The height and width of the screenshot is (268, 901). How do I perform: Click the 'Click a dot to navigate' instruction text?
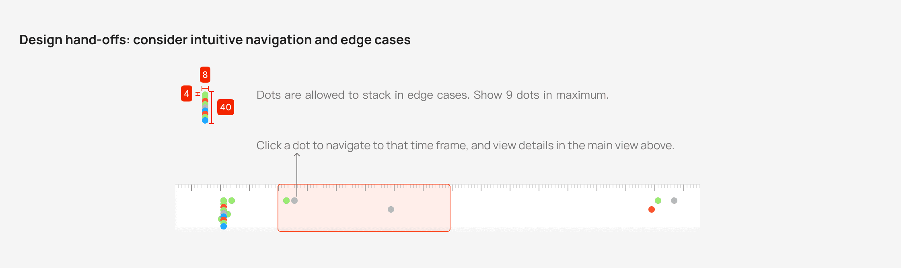(465, 145)
